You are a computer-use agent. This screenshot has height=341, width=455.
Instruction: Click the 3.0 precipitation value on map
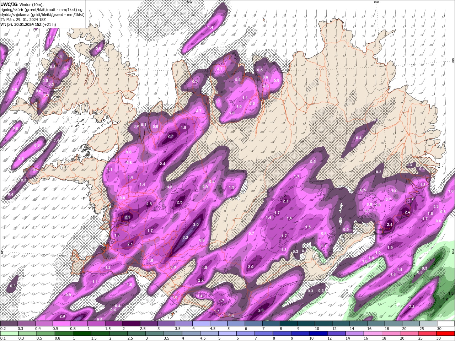[x=196, y=224]
